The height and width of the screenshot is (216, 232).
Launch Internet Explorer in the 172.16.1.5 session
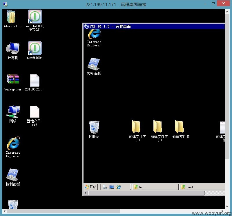(x=94, y=34)
